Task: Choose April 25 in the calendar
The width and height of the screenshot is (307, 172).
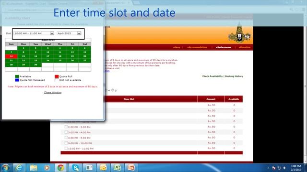Action: click(x=60, y=61)
